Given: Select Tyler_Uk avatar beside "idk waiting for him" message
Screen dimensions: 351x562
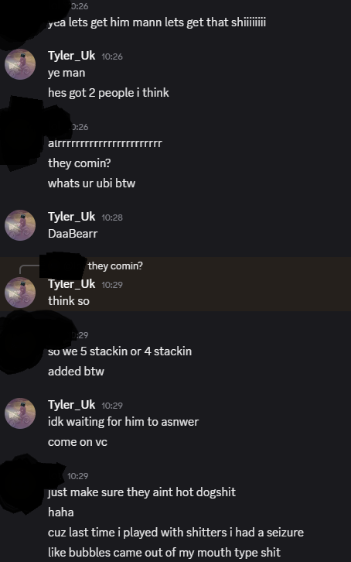Looking at the screenshot, I should [20, 413].
